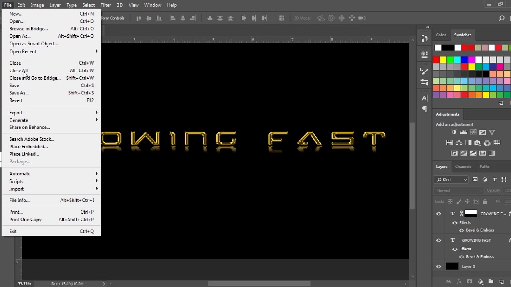Pick the magenta swatch
Image resolution: width=511 pixels, height=287 pixels.
472,60
